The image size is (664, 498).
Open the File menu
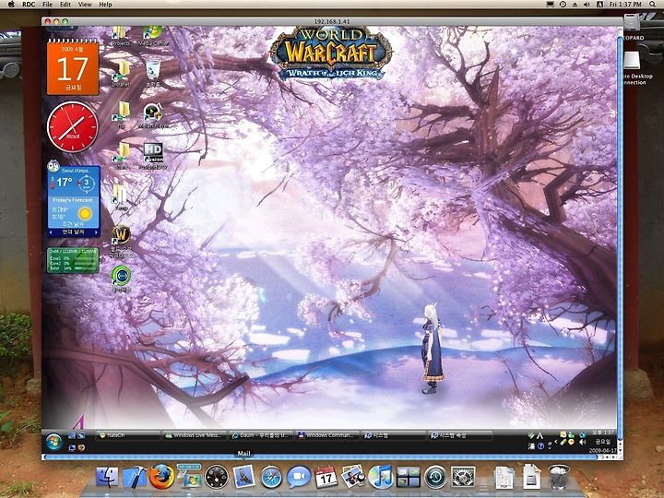tap(47, 5)
